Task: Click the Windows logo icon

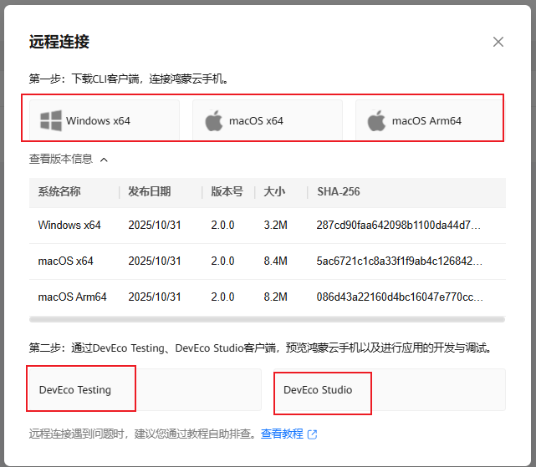Action: click(51, 120)
